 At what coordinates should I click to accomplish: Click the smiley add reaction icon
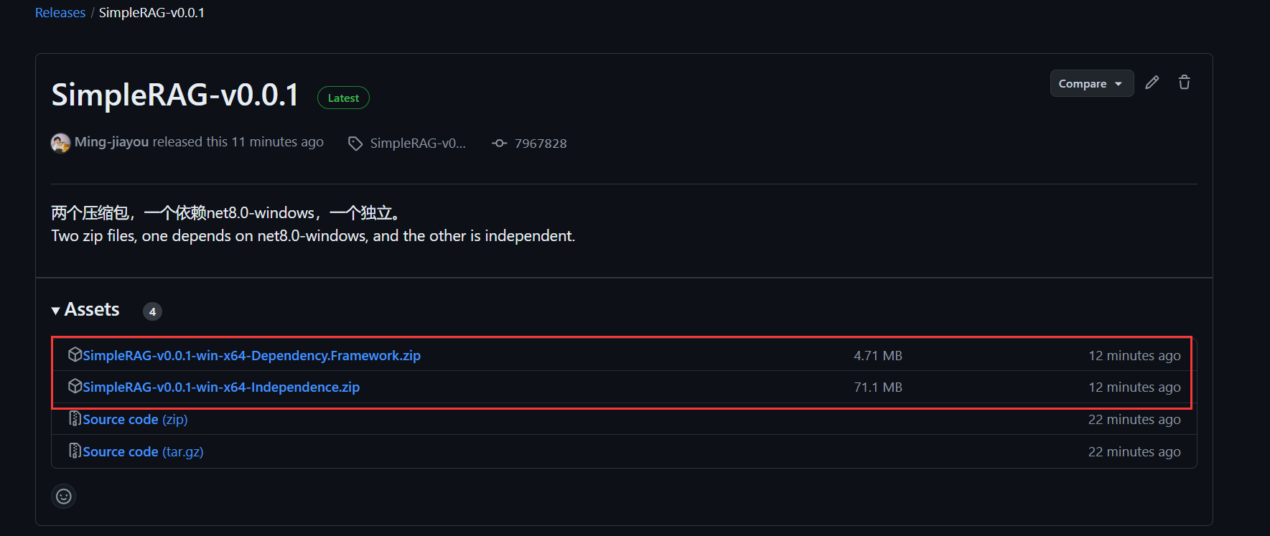[64, 496]
